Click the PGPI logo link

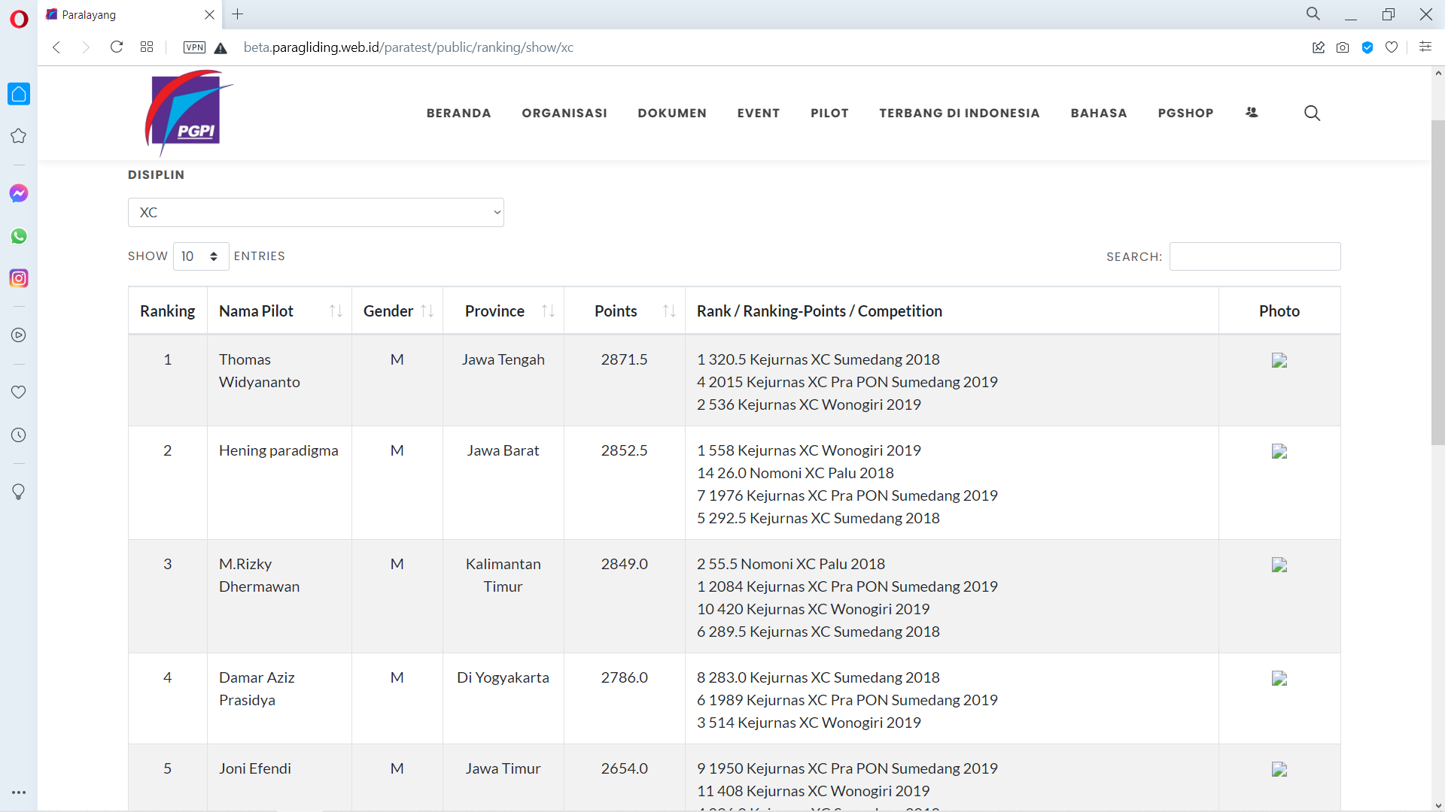[x=188, y=113]
